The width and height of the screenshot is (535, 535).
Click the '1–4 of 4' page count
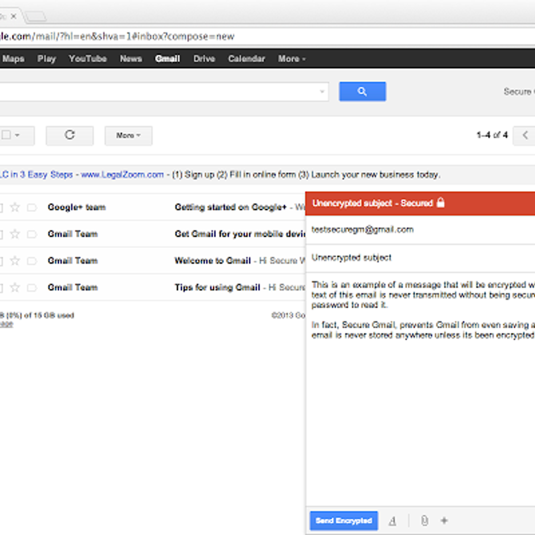tap(492, 135)
